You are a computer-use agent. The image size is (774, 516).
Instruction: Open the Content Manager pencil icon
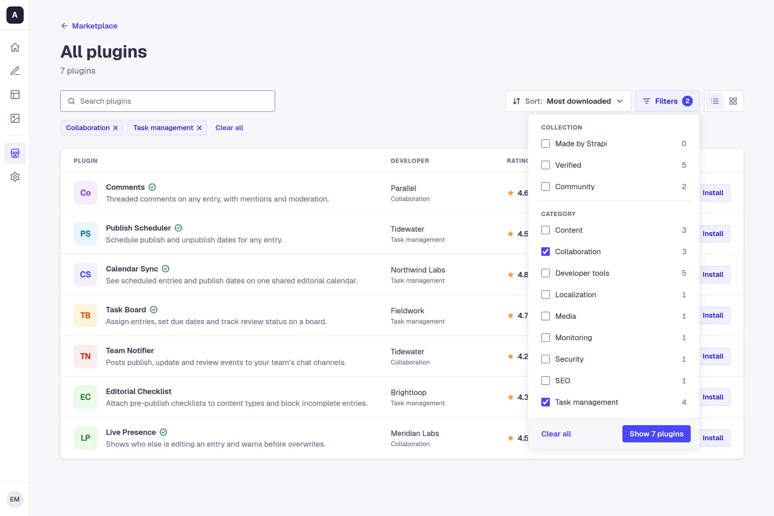(x=15, y=71)
